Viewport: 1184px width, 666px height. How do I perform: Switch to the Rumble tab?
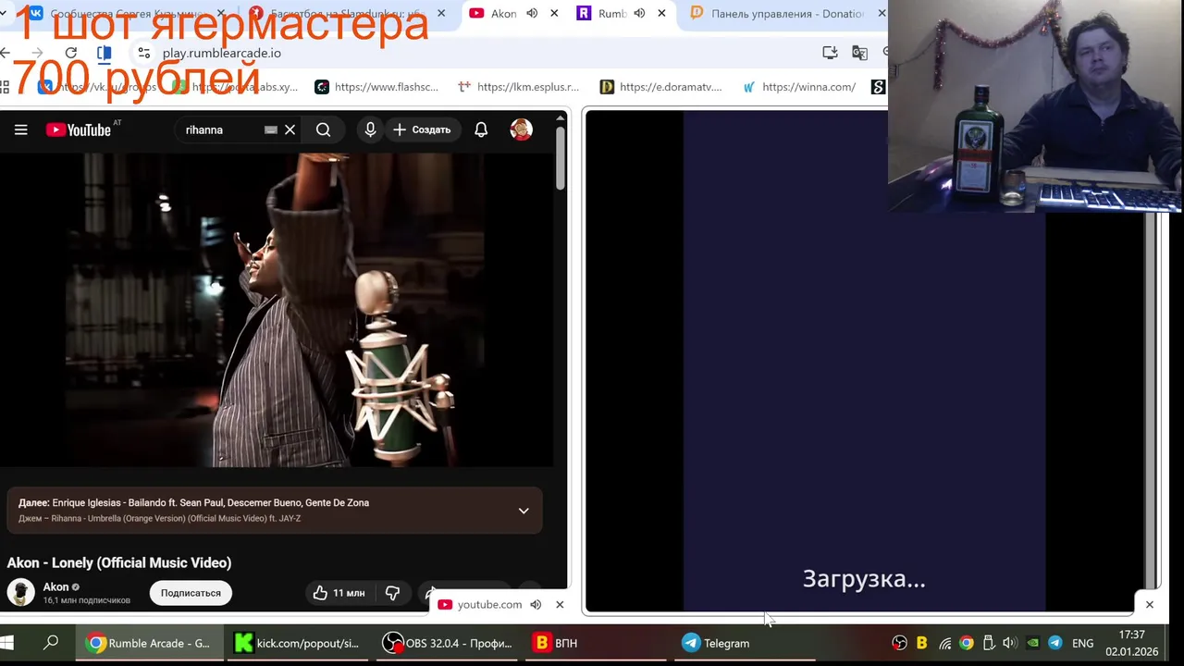point(612,14)
